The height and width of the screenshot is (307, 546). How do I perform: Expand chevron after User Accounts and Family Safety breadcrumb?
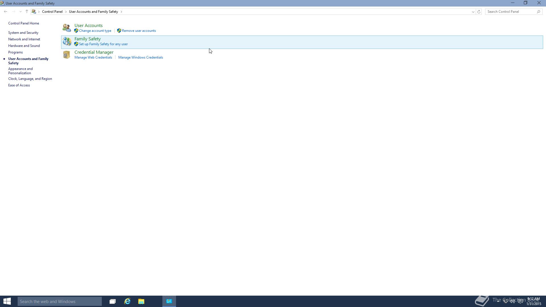coord(121,12)
